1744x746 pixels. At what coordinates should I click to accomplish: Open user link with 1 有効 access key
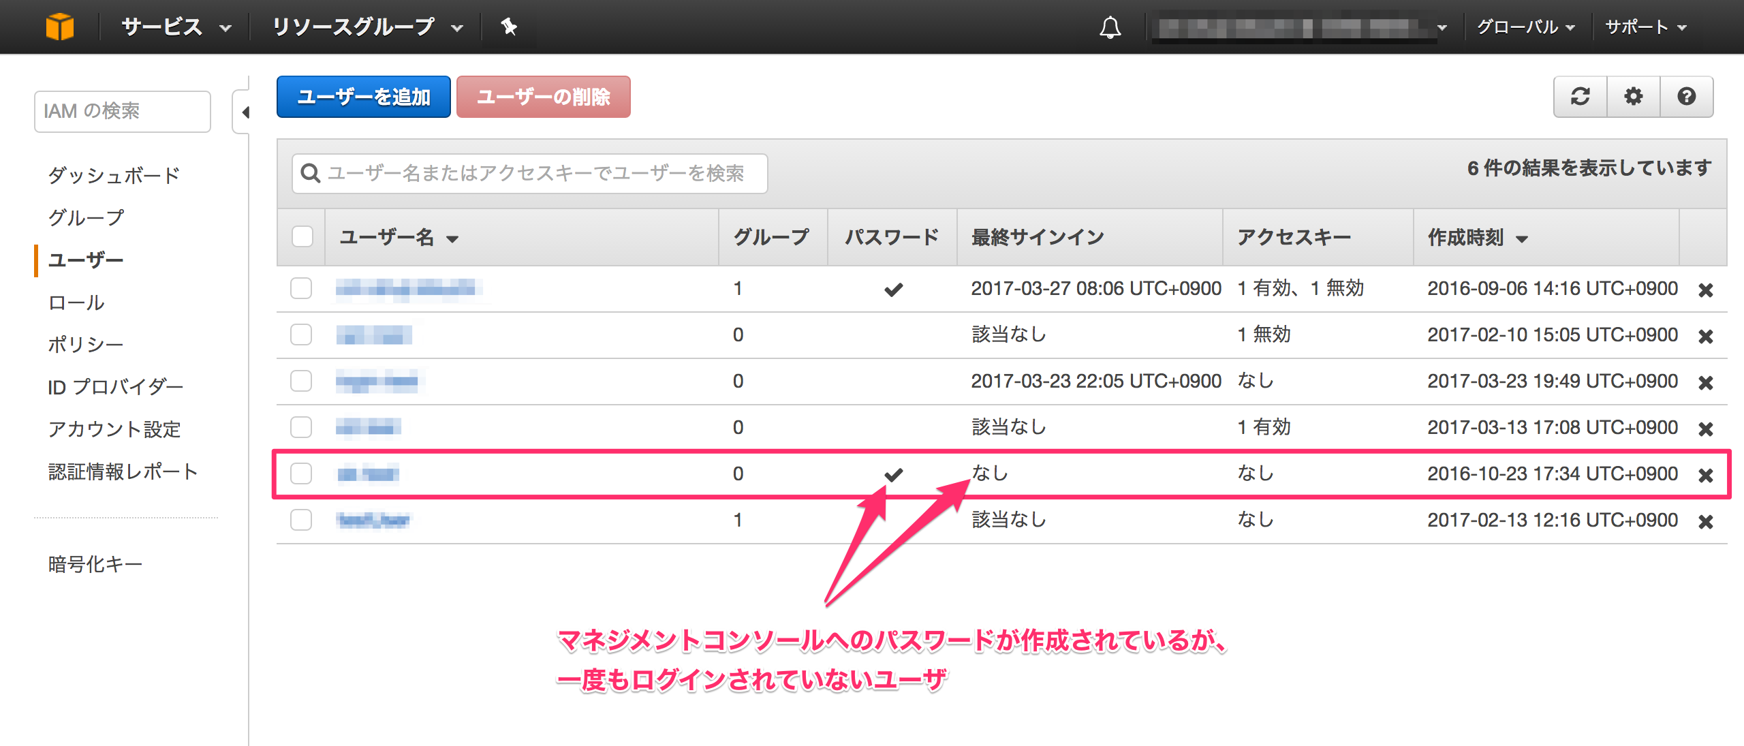pos(369,428)
